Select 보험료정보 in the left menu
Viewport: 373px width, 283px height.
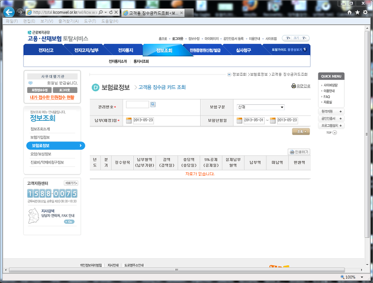pyautogui.click(x=56, y=146)
